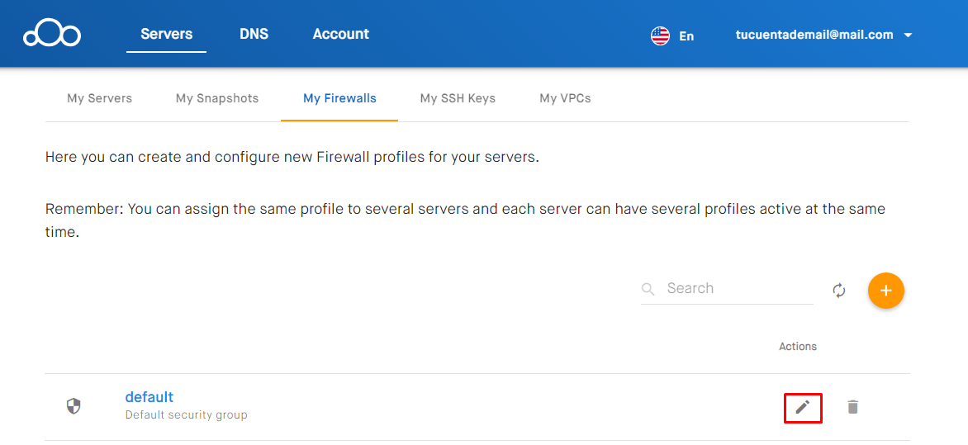This screenshot has height=445, width=968.
Task: Switch to My Servers tab
Action: coord(99,98)
